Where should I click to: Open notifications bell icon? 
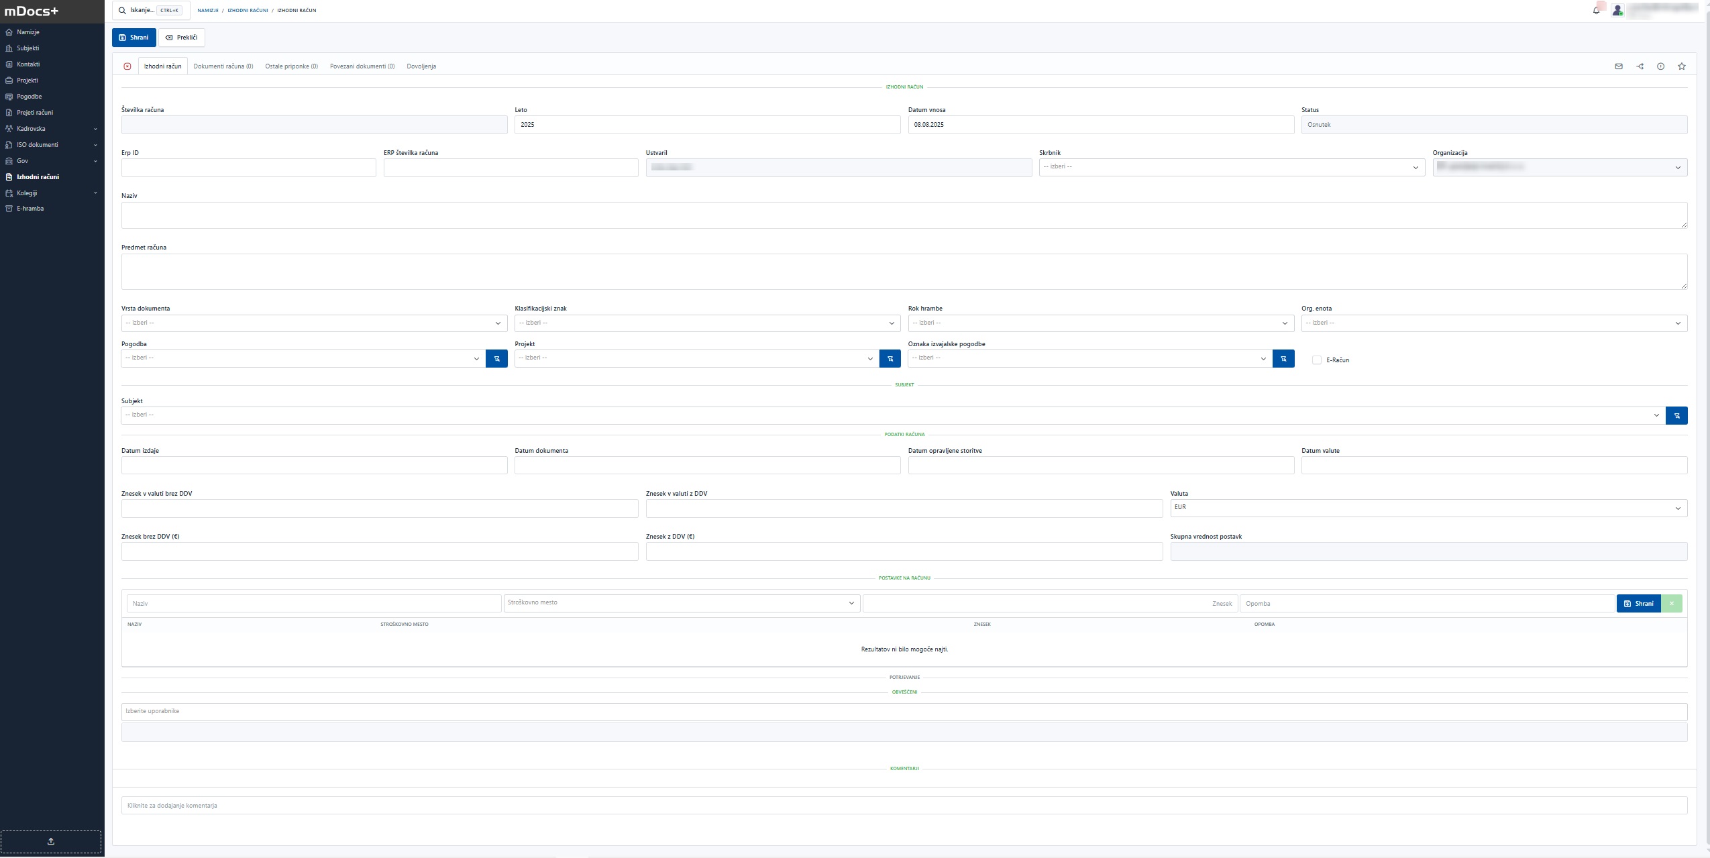[1596, 11]
